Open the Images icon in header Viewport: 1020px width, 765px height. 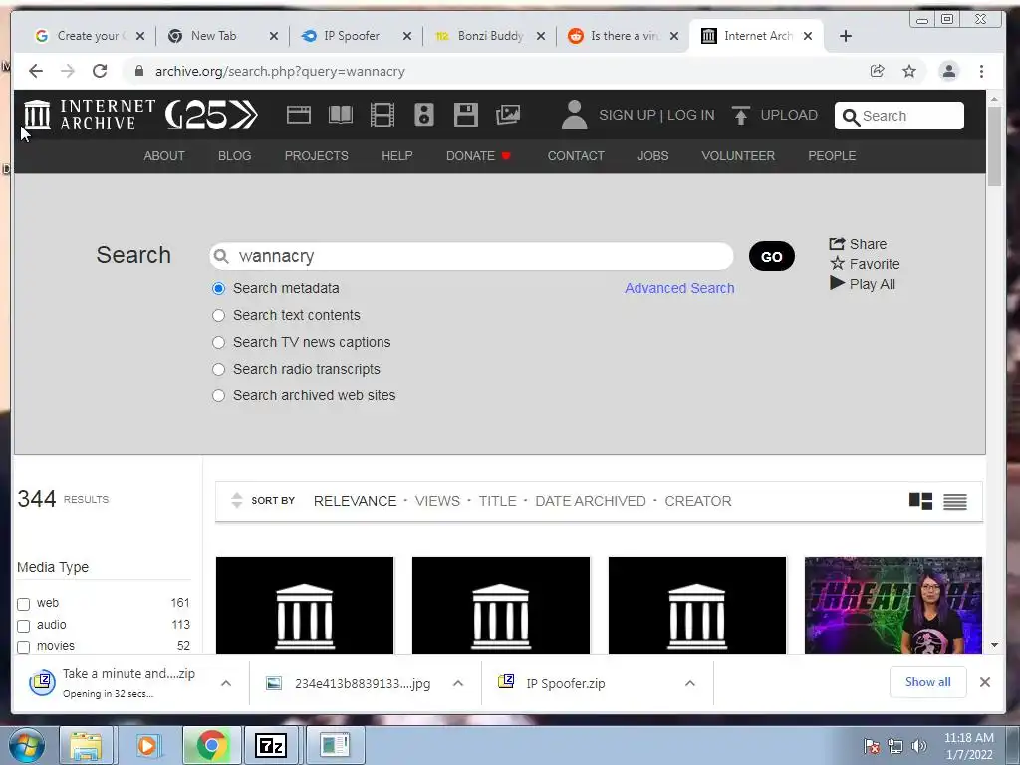click(508, 115)
